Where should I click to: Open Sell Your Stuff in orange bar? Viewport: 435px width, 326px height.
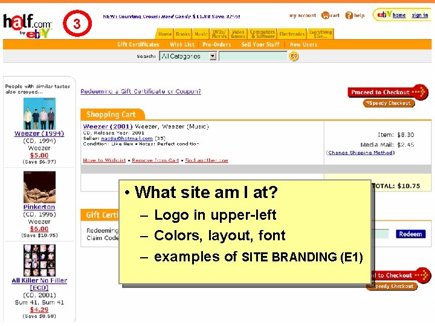(260, 45)
